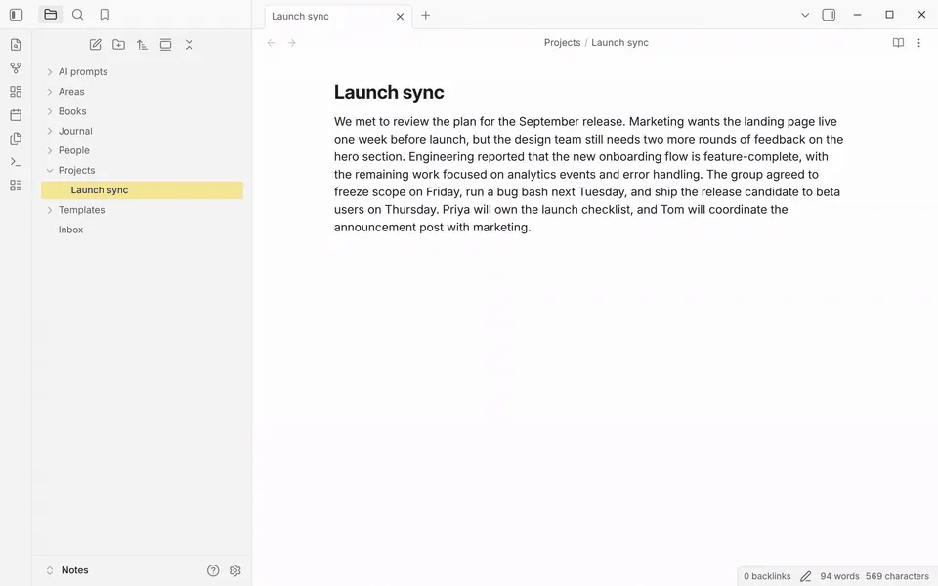
Task: Click the bottom ribbon list icon
Action: click(17, 186)
